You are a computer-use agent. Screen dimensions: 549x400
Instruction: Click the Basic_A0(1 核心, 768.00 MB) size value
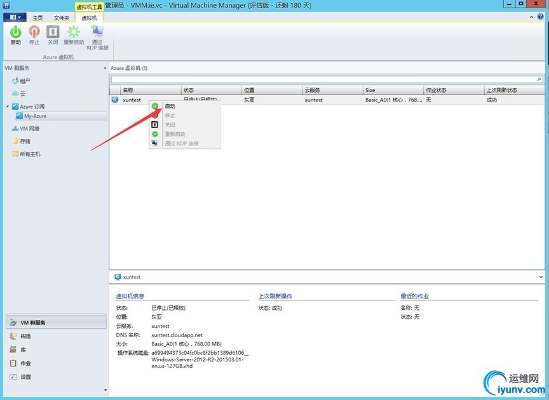186,344
